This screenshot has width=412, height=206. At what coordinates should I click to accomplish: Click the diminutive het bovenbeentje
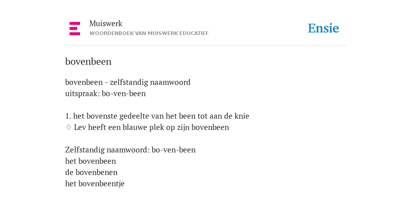point(95,183)
